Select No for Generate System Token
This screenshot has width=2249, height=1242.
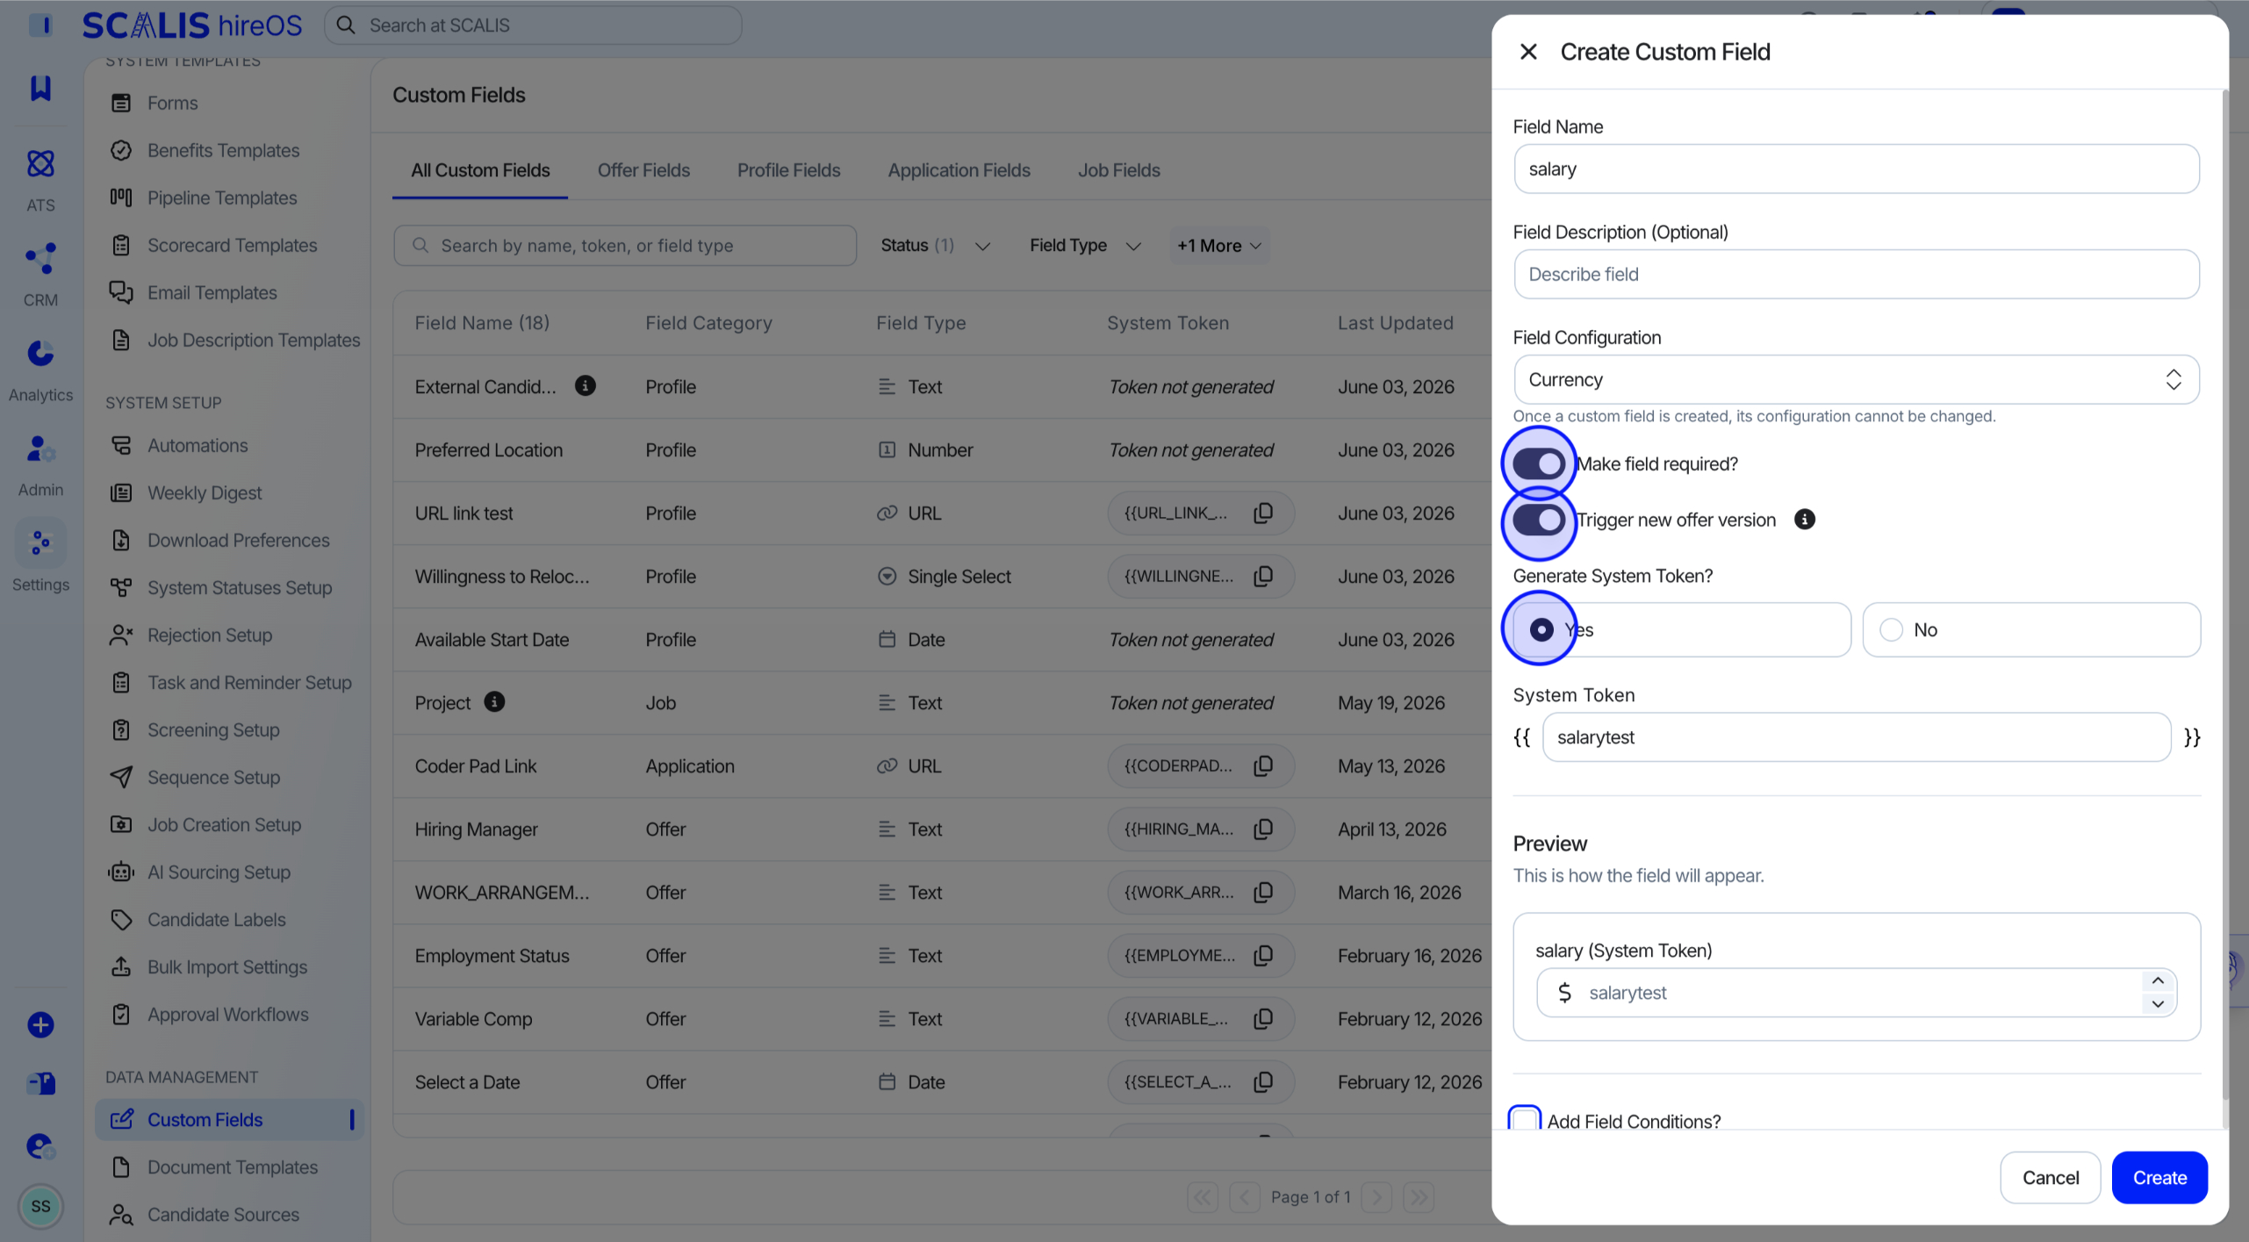pyautogui.click(x=2031, y=629)
